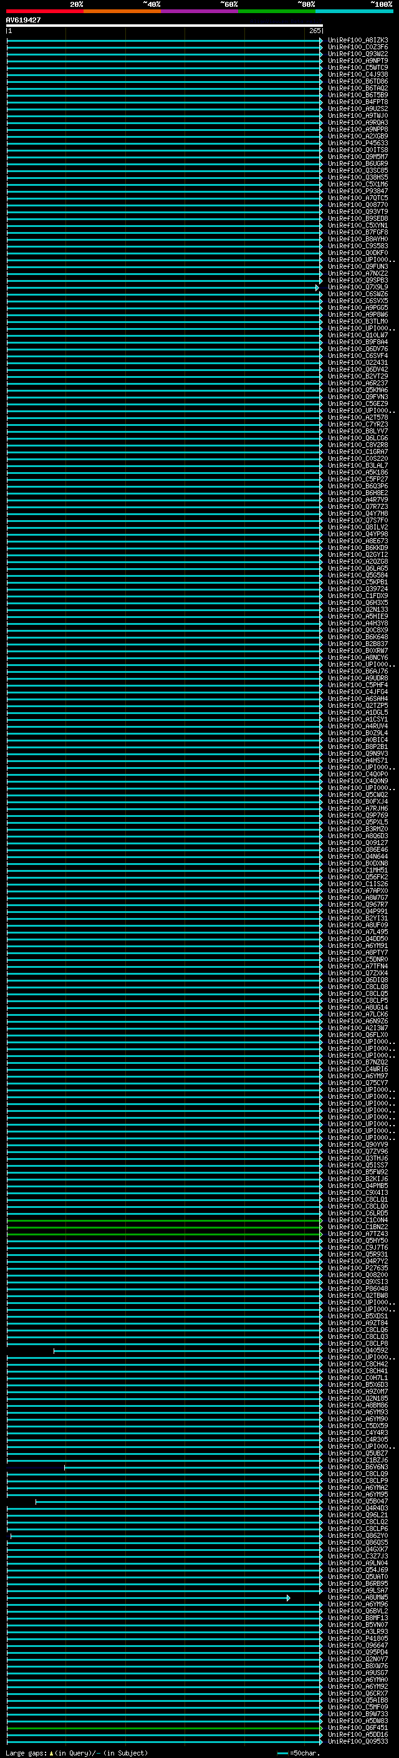Click the green alignment bar for UniRef100_C1BN22

click(165, 1227)
